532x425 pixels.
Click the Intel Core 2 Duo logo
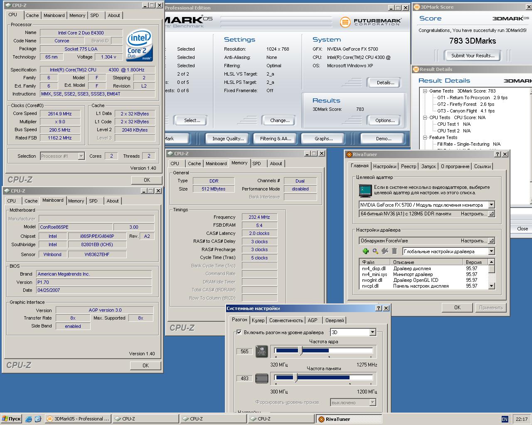click(x=140, y=44)
